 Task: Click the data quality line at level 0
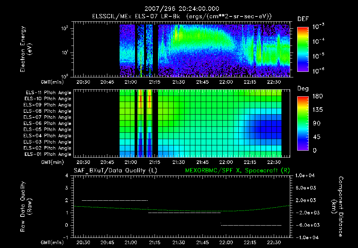pyautogui.click(x=251, y=225)
